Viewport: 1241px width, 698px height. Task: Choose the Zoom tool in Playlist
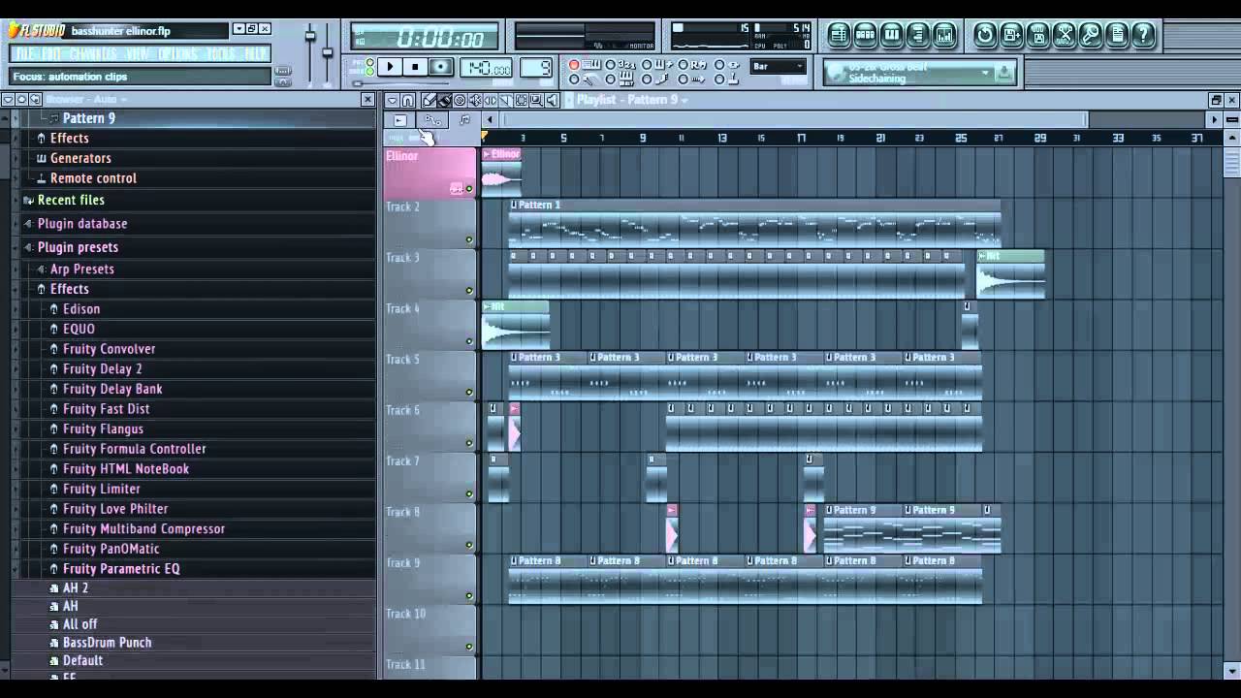pyautogui.click(x=536, y=100)
